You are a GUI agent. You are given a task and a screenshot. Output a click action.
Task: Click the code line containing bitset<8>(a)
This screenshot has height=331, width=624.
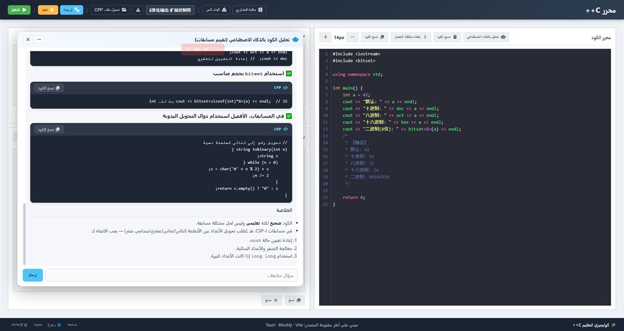pyautogui.click(x=401, y=129)
